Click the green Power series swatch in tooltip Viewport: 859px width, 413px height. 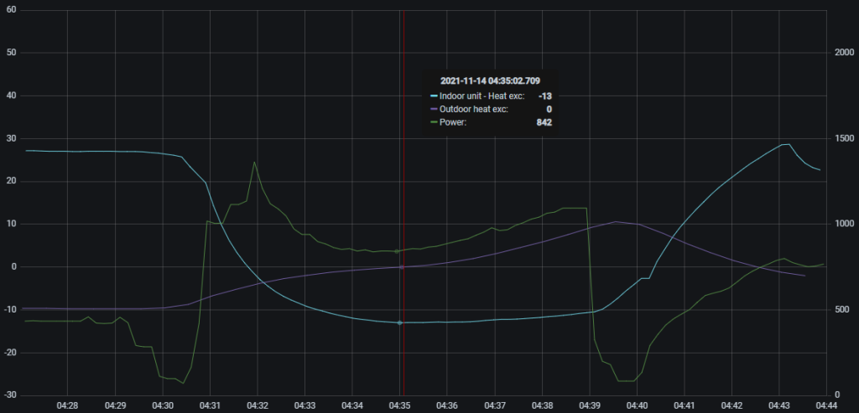(x=434, y=123)
